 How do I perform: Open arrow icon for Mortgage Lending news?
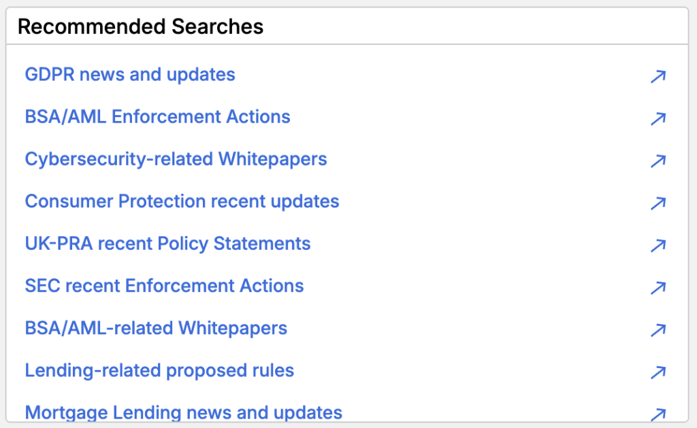coord(658,414)
